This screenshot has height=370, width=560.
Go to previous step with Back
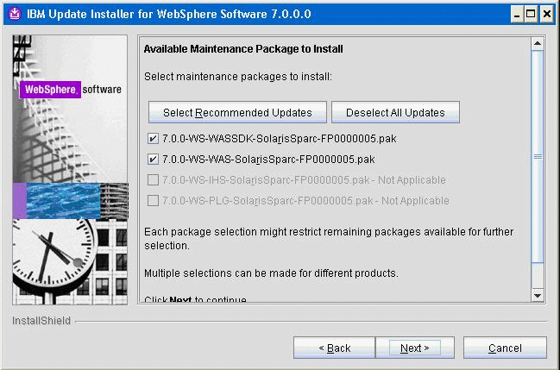(x=334, y=348)
